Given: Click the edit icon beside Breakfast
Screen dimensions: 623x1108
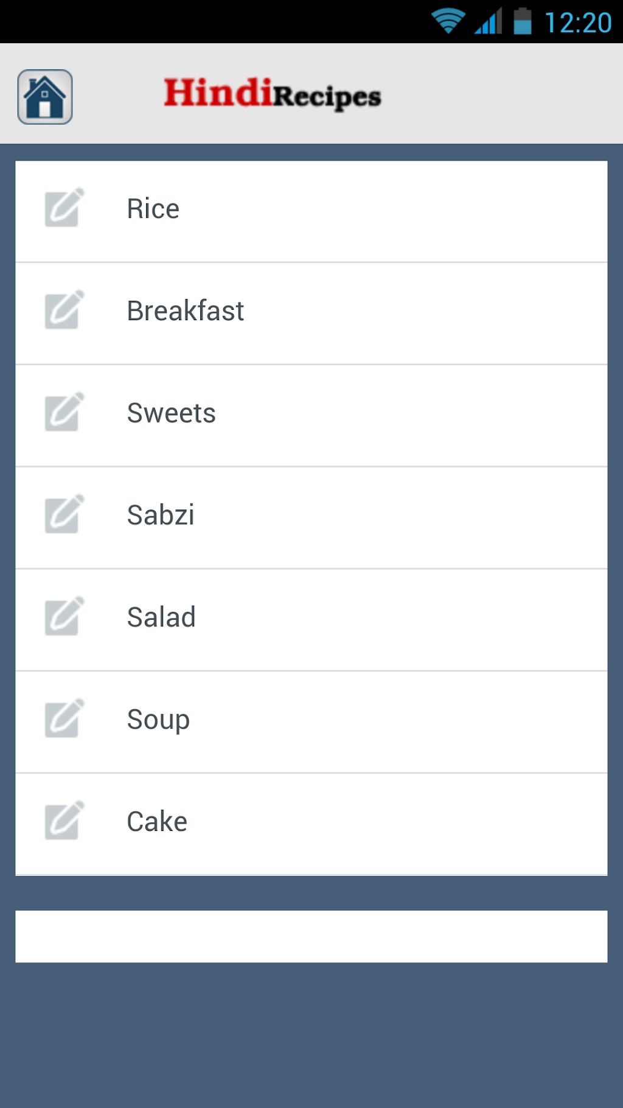Looking at the screenshot, I should click(x=64, y=310).
